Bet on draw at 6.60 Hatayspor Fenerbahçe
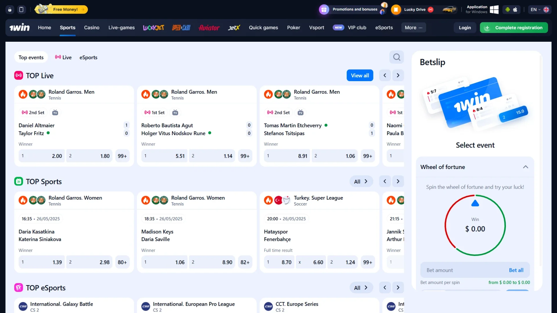Viewport: 557px width, 313px height. pyautogui.click(x=311, y=262)
